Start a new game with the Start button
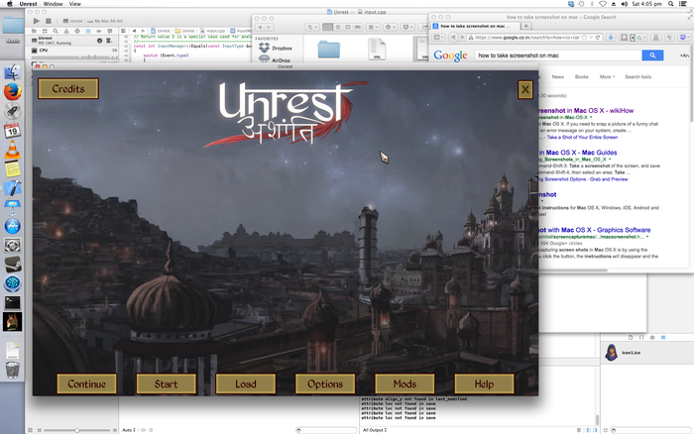The height and width of the screenshot is (434, 694). (x=166, y=384)
